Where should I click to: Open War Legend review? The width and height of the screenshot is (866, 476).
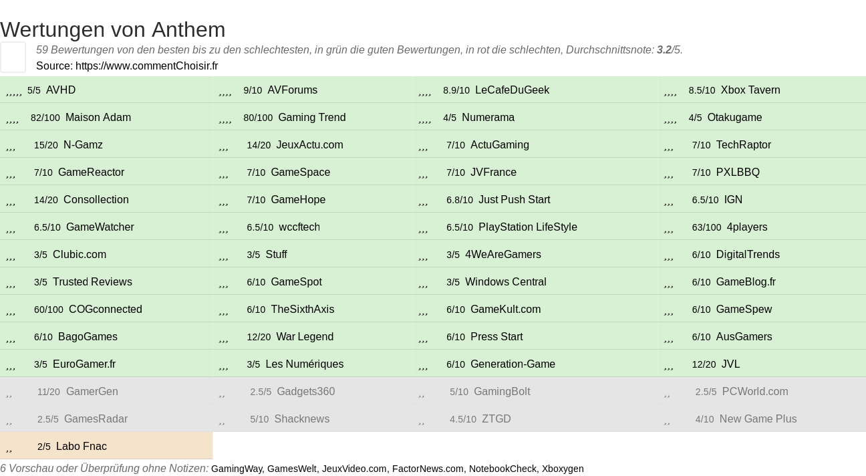pos(305,337)
